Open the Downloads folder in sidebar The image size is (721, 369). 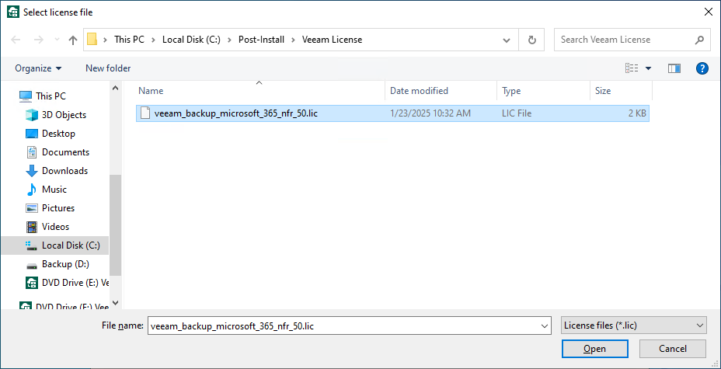[64, 171]
